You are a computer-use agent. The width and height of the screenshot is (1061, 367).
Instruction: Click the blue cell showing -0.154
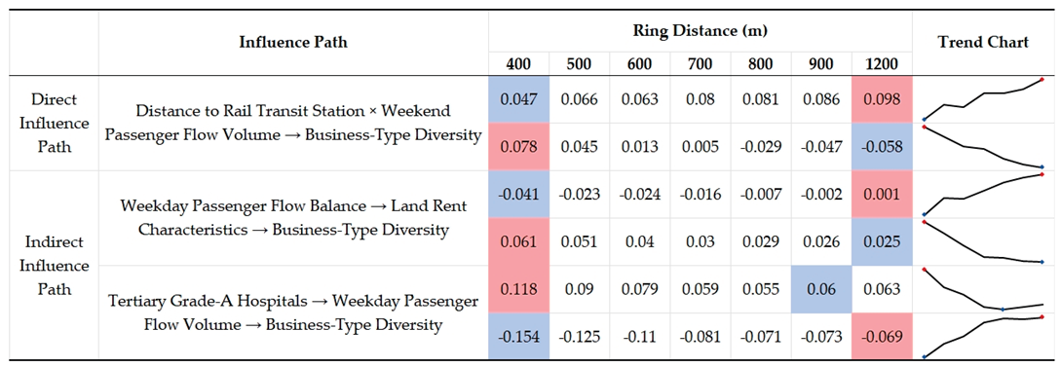(519, 336)
